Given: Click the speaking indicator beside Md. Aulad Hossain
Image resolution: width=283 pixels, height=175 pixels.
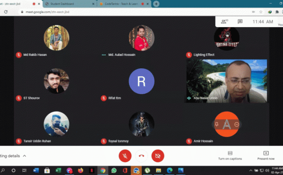Looking at the screenshot, I should click(x=104, y=55).
